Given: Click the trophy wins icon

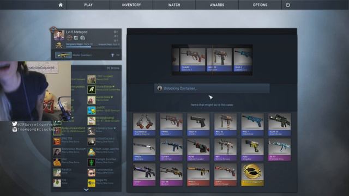Looking at the screenshot, I should click(x=113, y=55).
